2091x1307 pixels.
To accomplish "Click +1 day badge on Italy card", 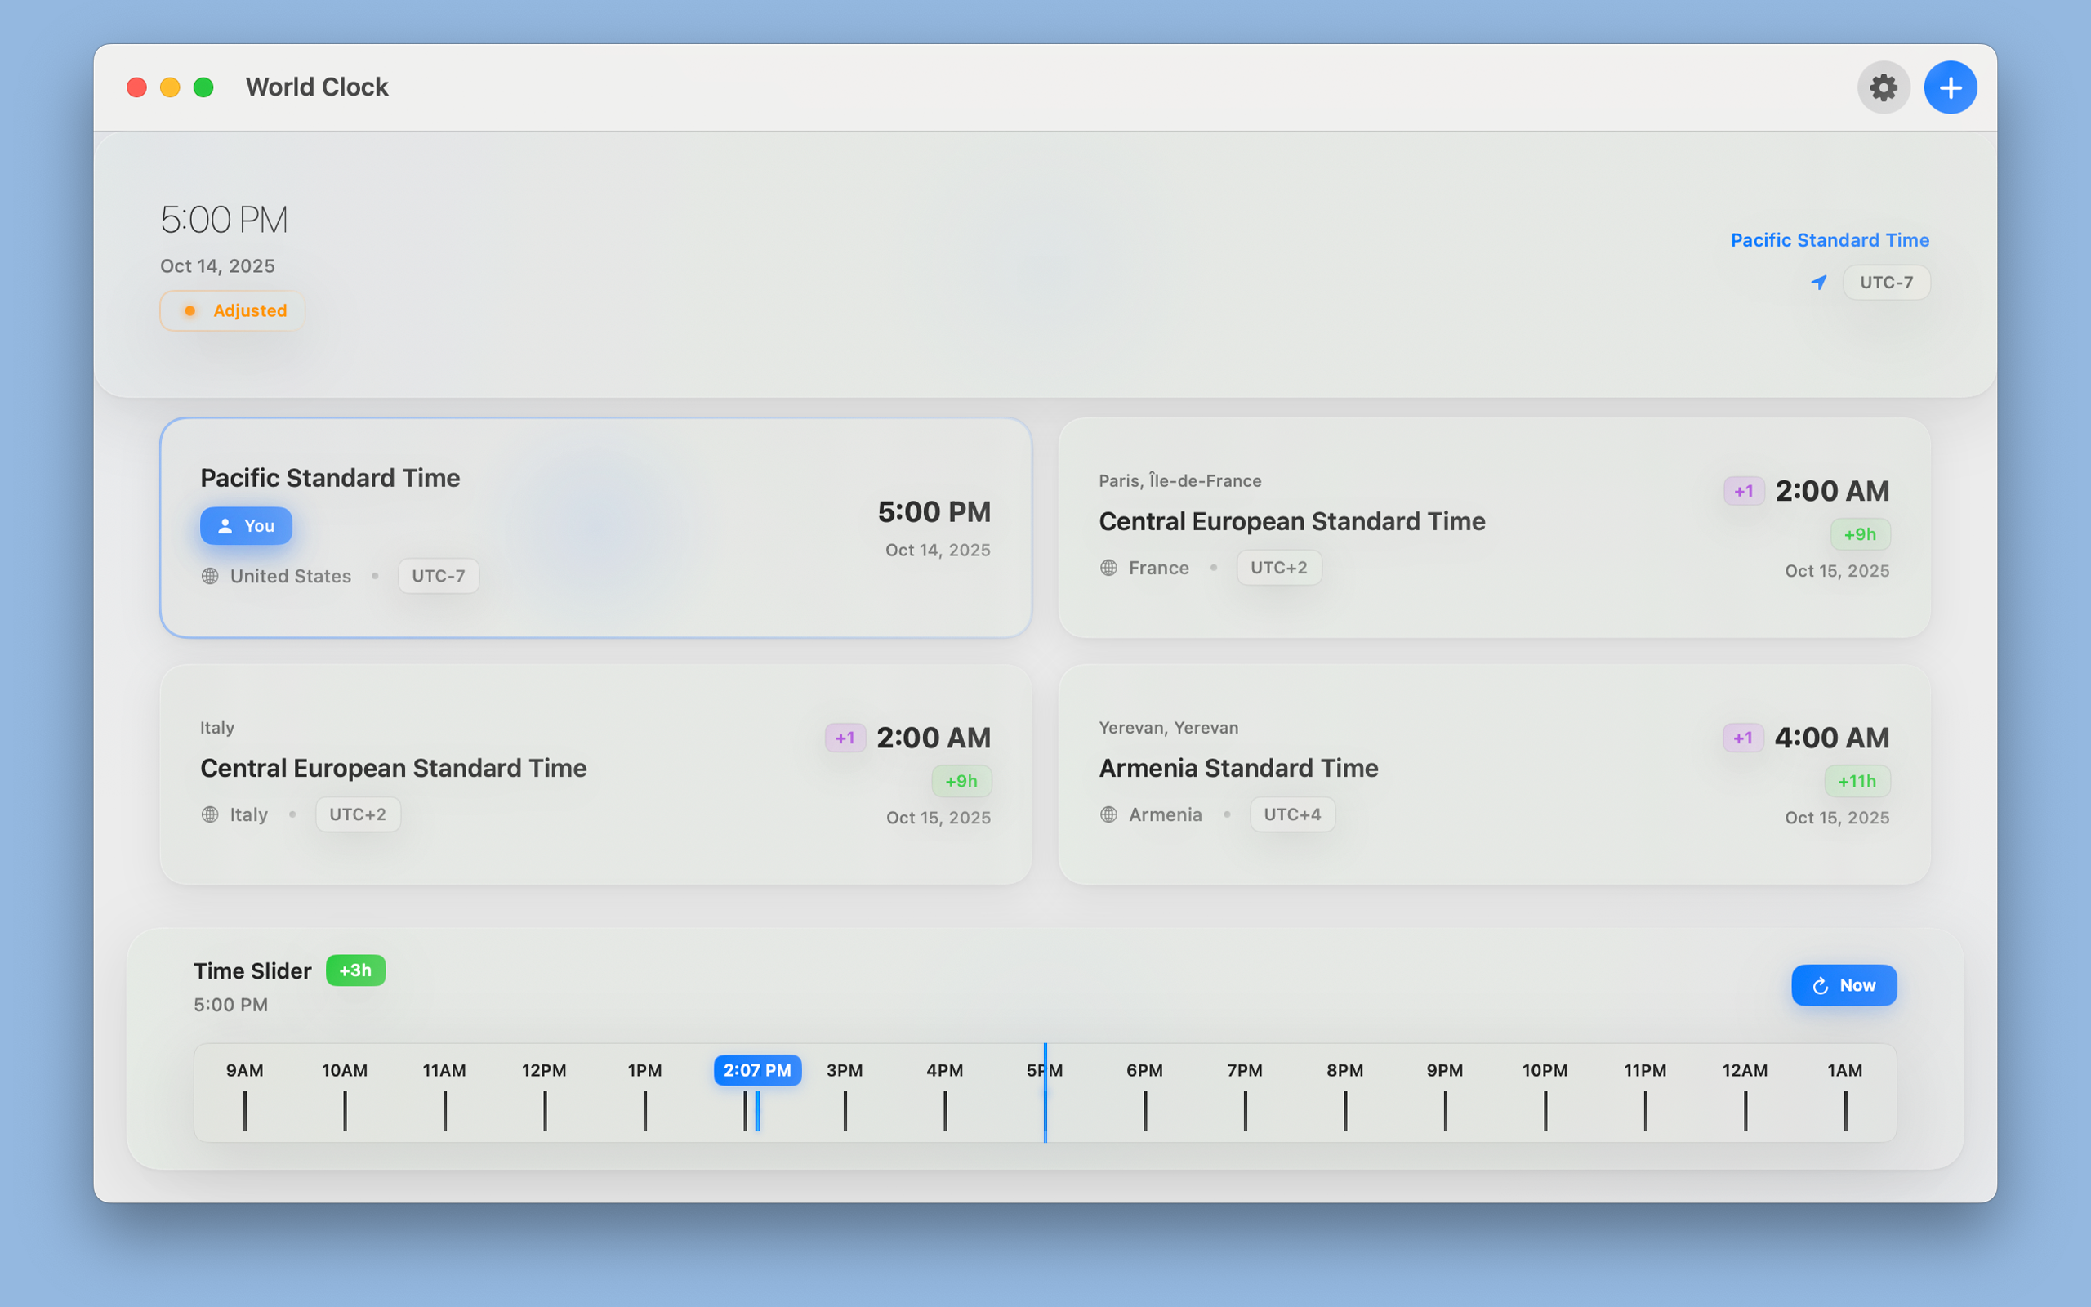I will [845, 738].
